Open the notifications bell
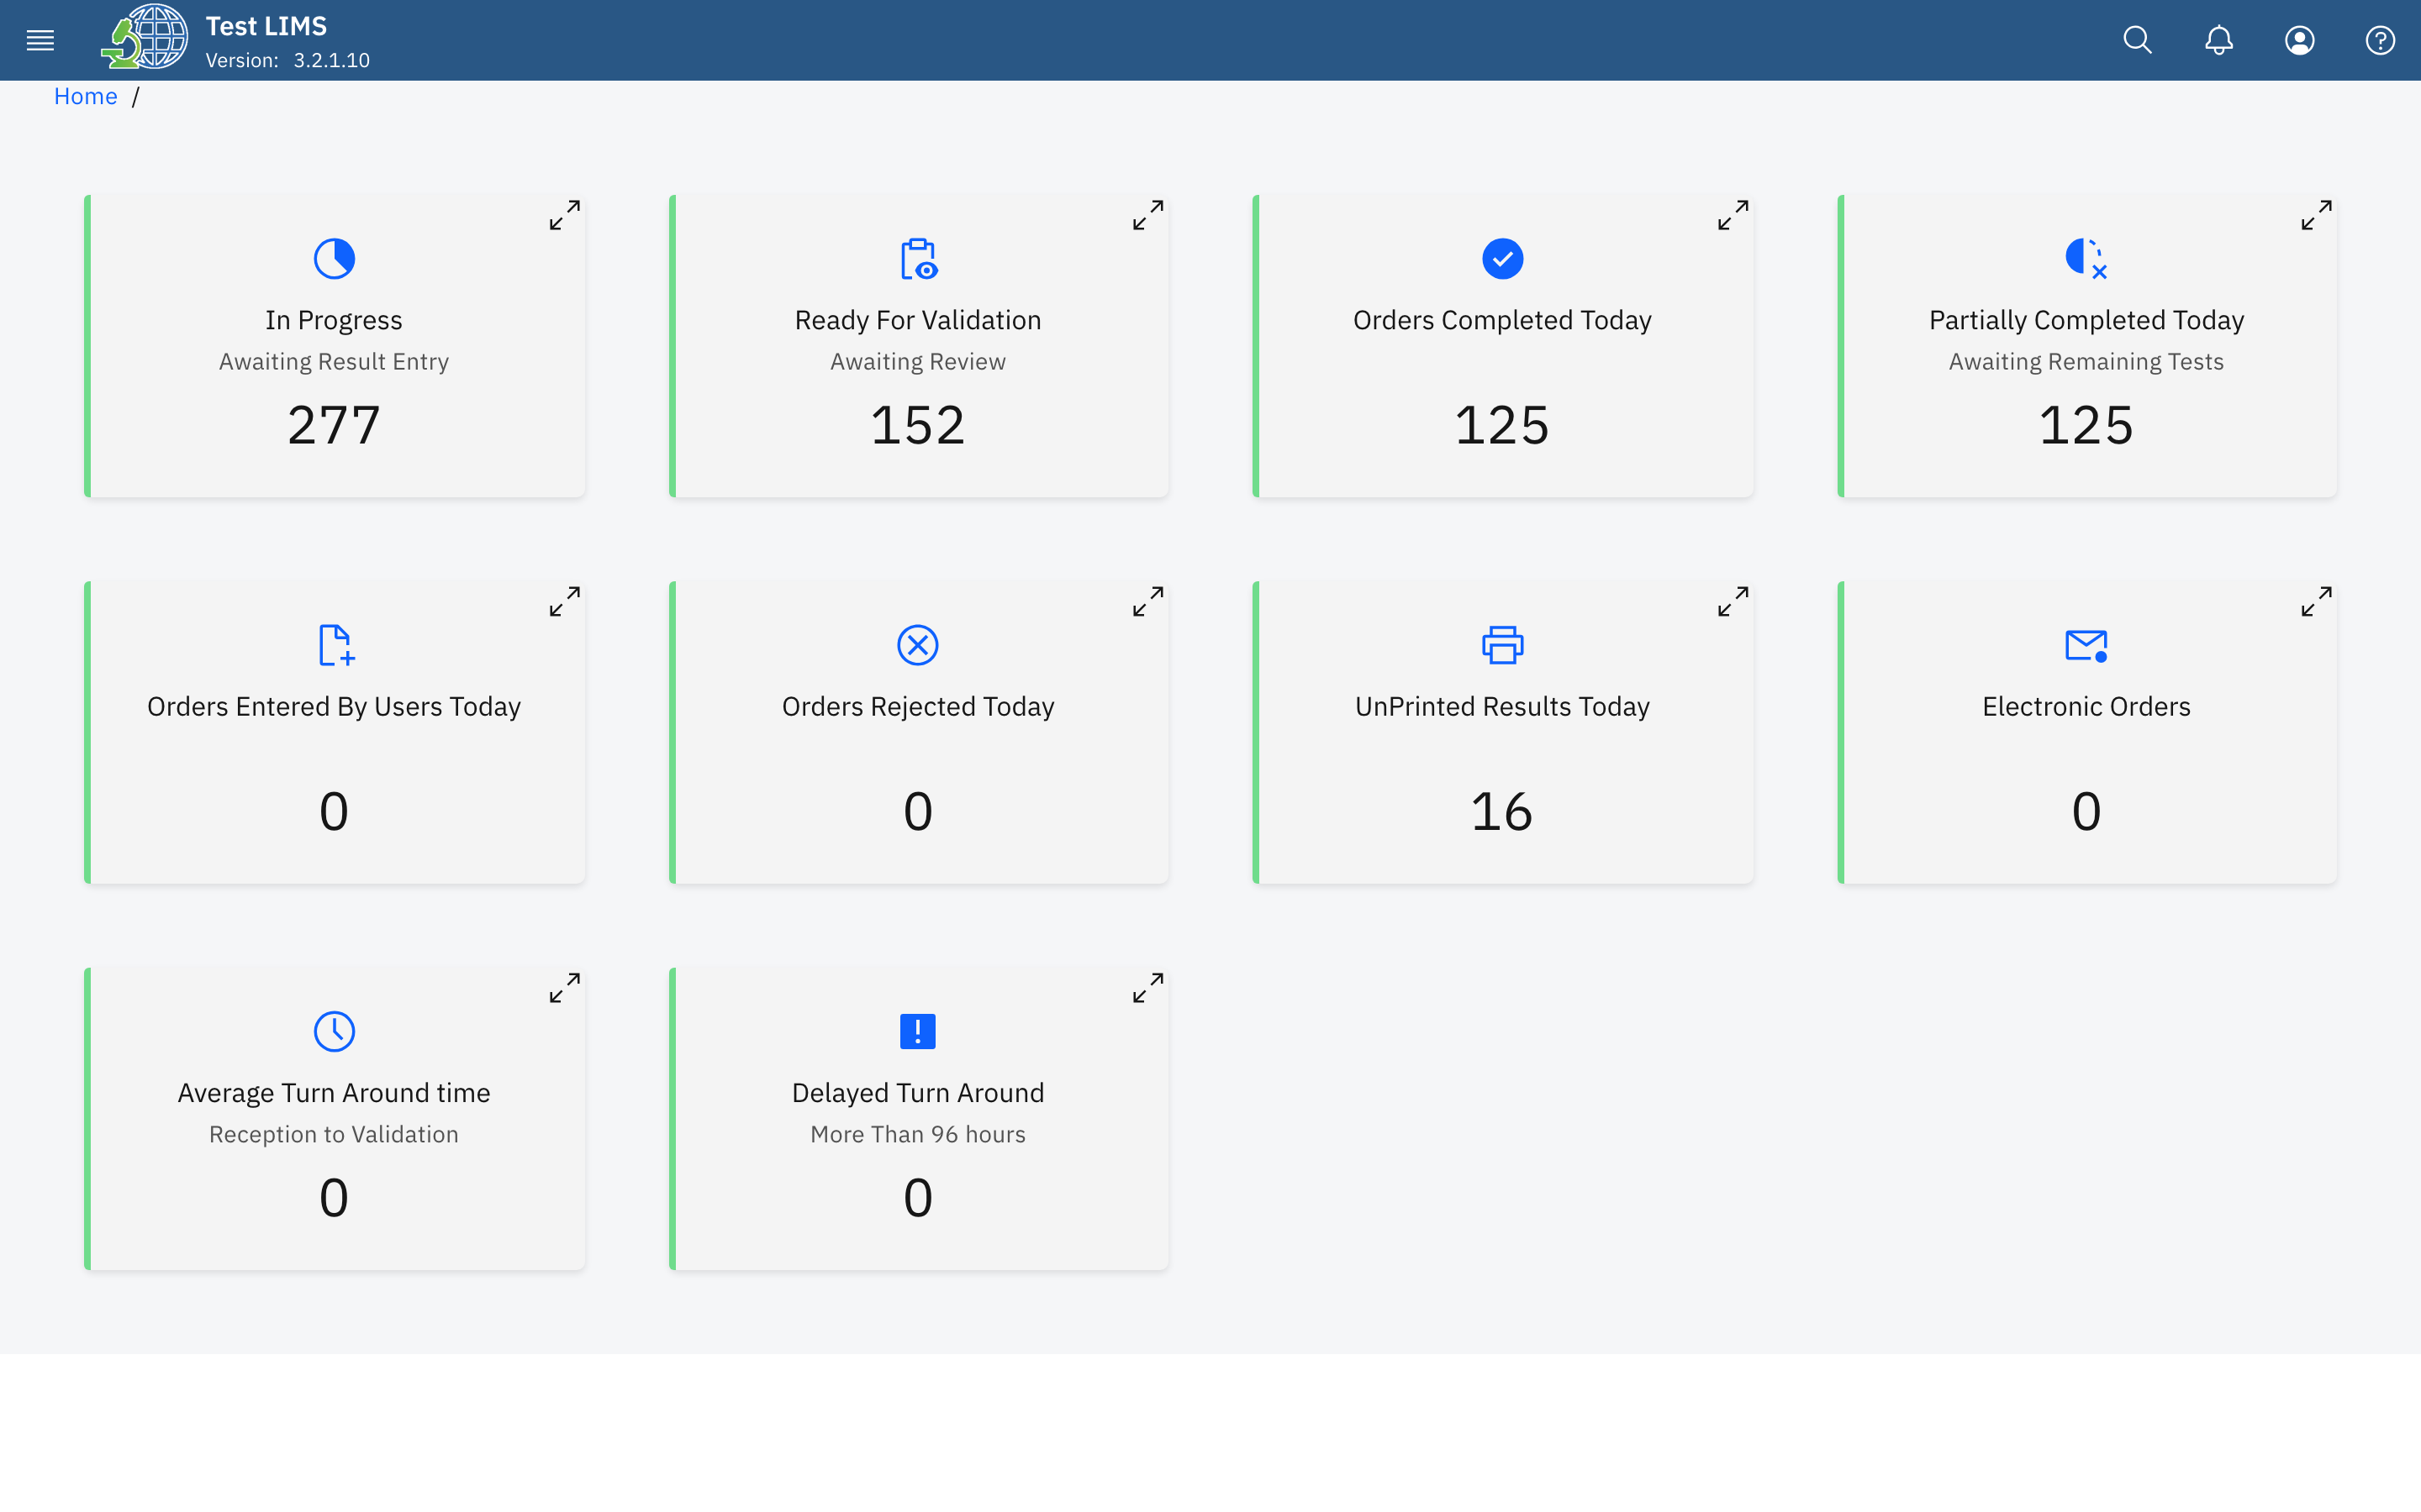This screenshot has width=2421, height=1512. pos(2219,40)
